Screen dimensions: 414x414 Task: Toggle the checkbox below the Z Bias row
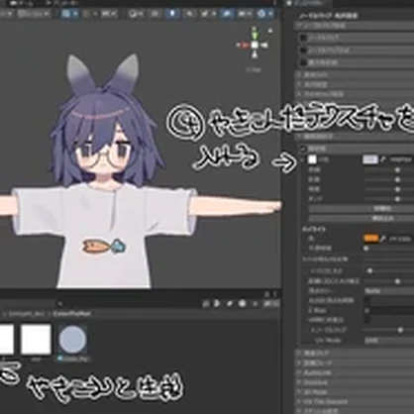point(366,319)
